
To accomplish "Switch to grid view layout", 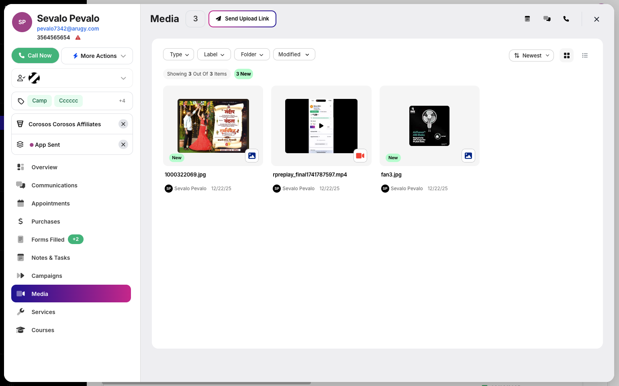I will tap(566, 55).
